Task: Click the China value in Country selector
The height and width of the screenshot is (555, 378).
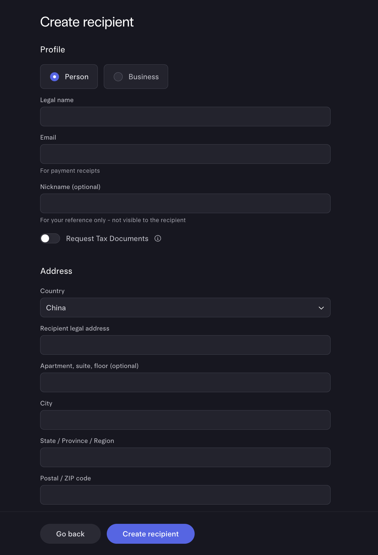Action: pos(56,308)
